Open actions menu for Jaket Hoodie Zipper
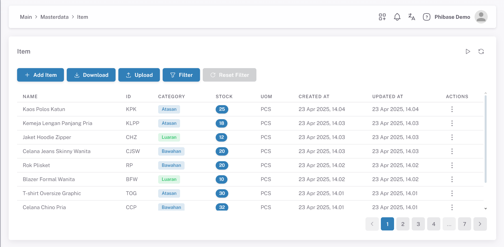 (x=452, y=137)
